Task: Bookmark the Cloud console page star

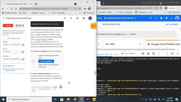Action: 161,8
